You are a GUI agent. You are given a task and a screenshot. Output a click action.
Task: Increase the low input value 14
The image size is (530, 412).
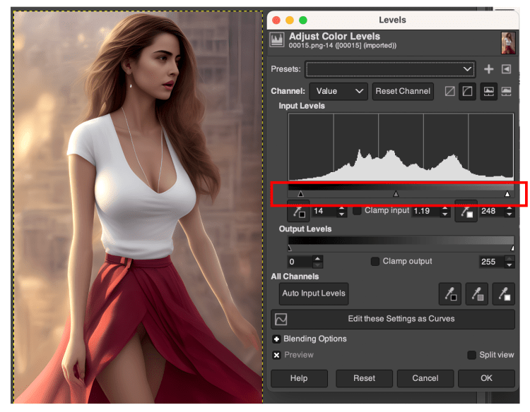click(341, 208)
